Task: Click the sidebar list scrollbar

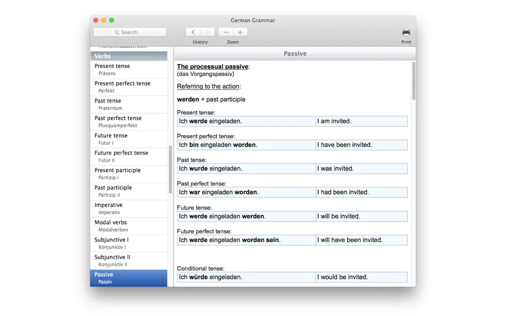Action: [170, 170]
